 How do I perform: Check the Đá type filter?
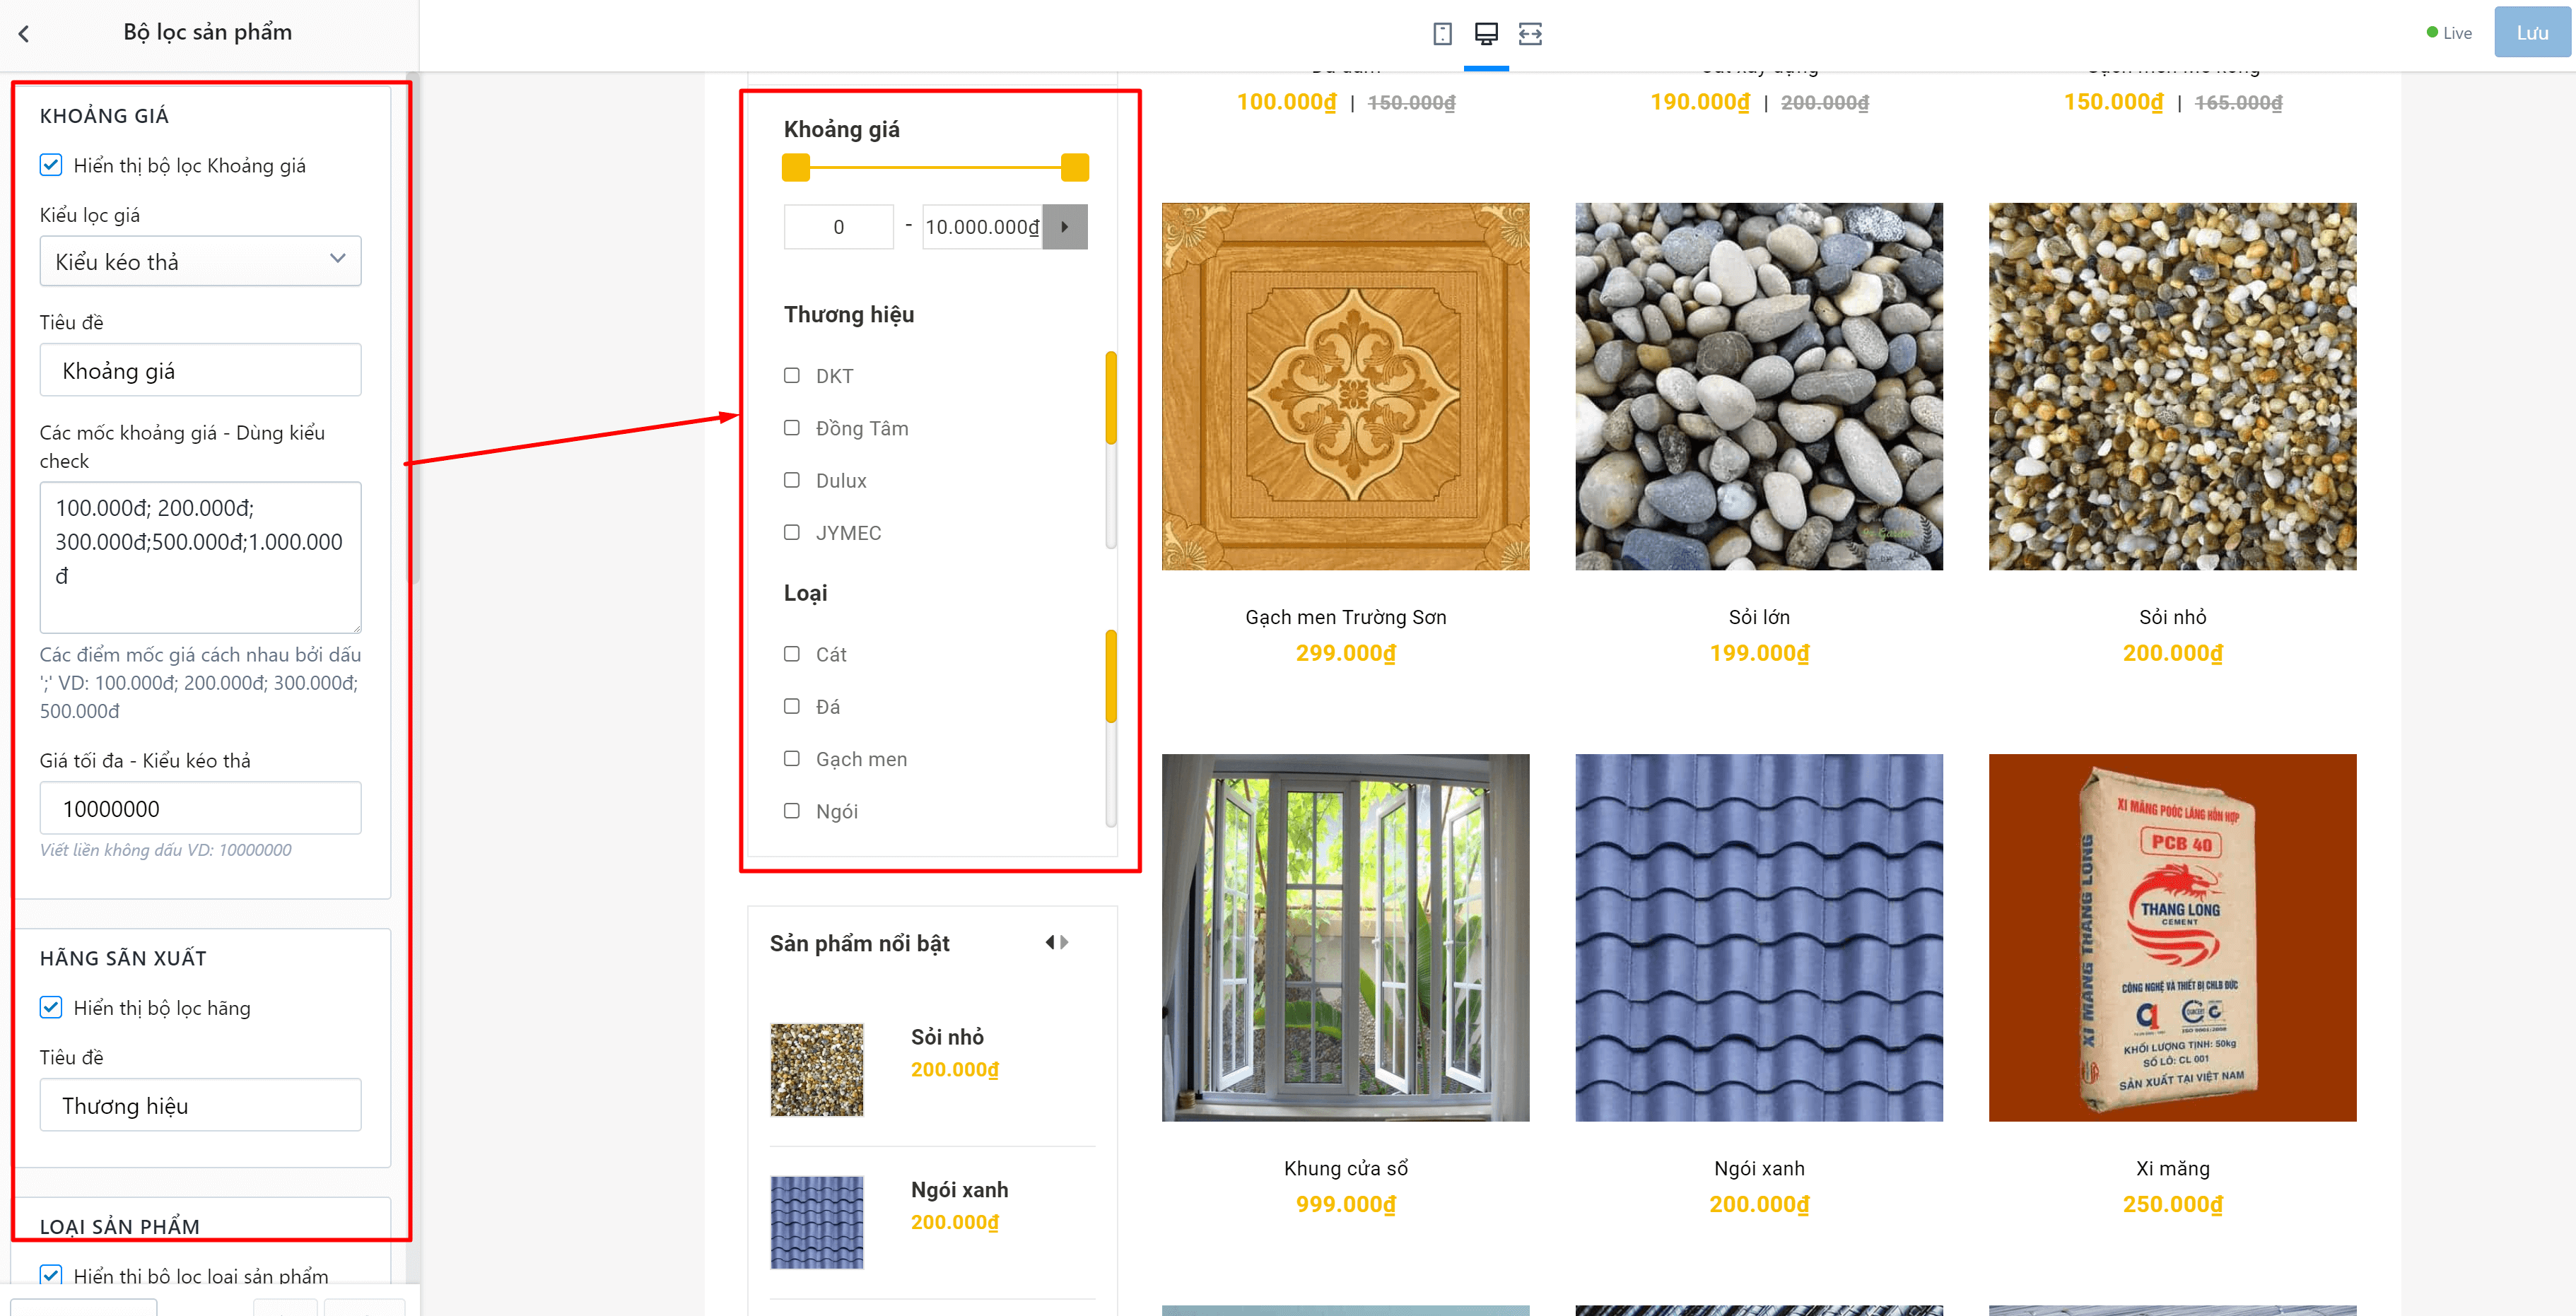point(792,706)
